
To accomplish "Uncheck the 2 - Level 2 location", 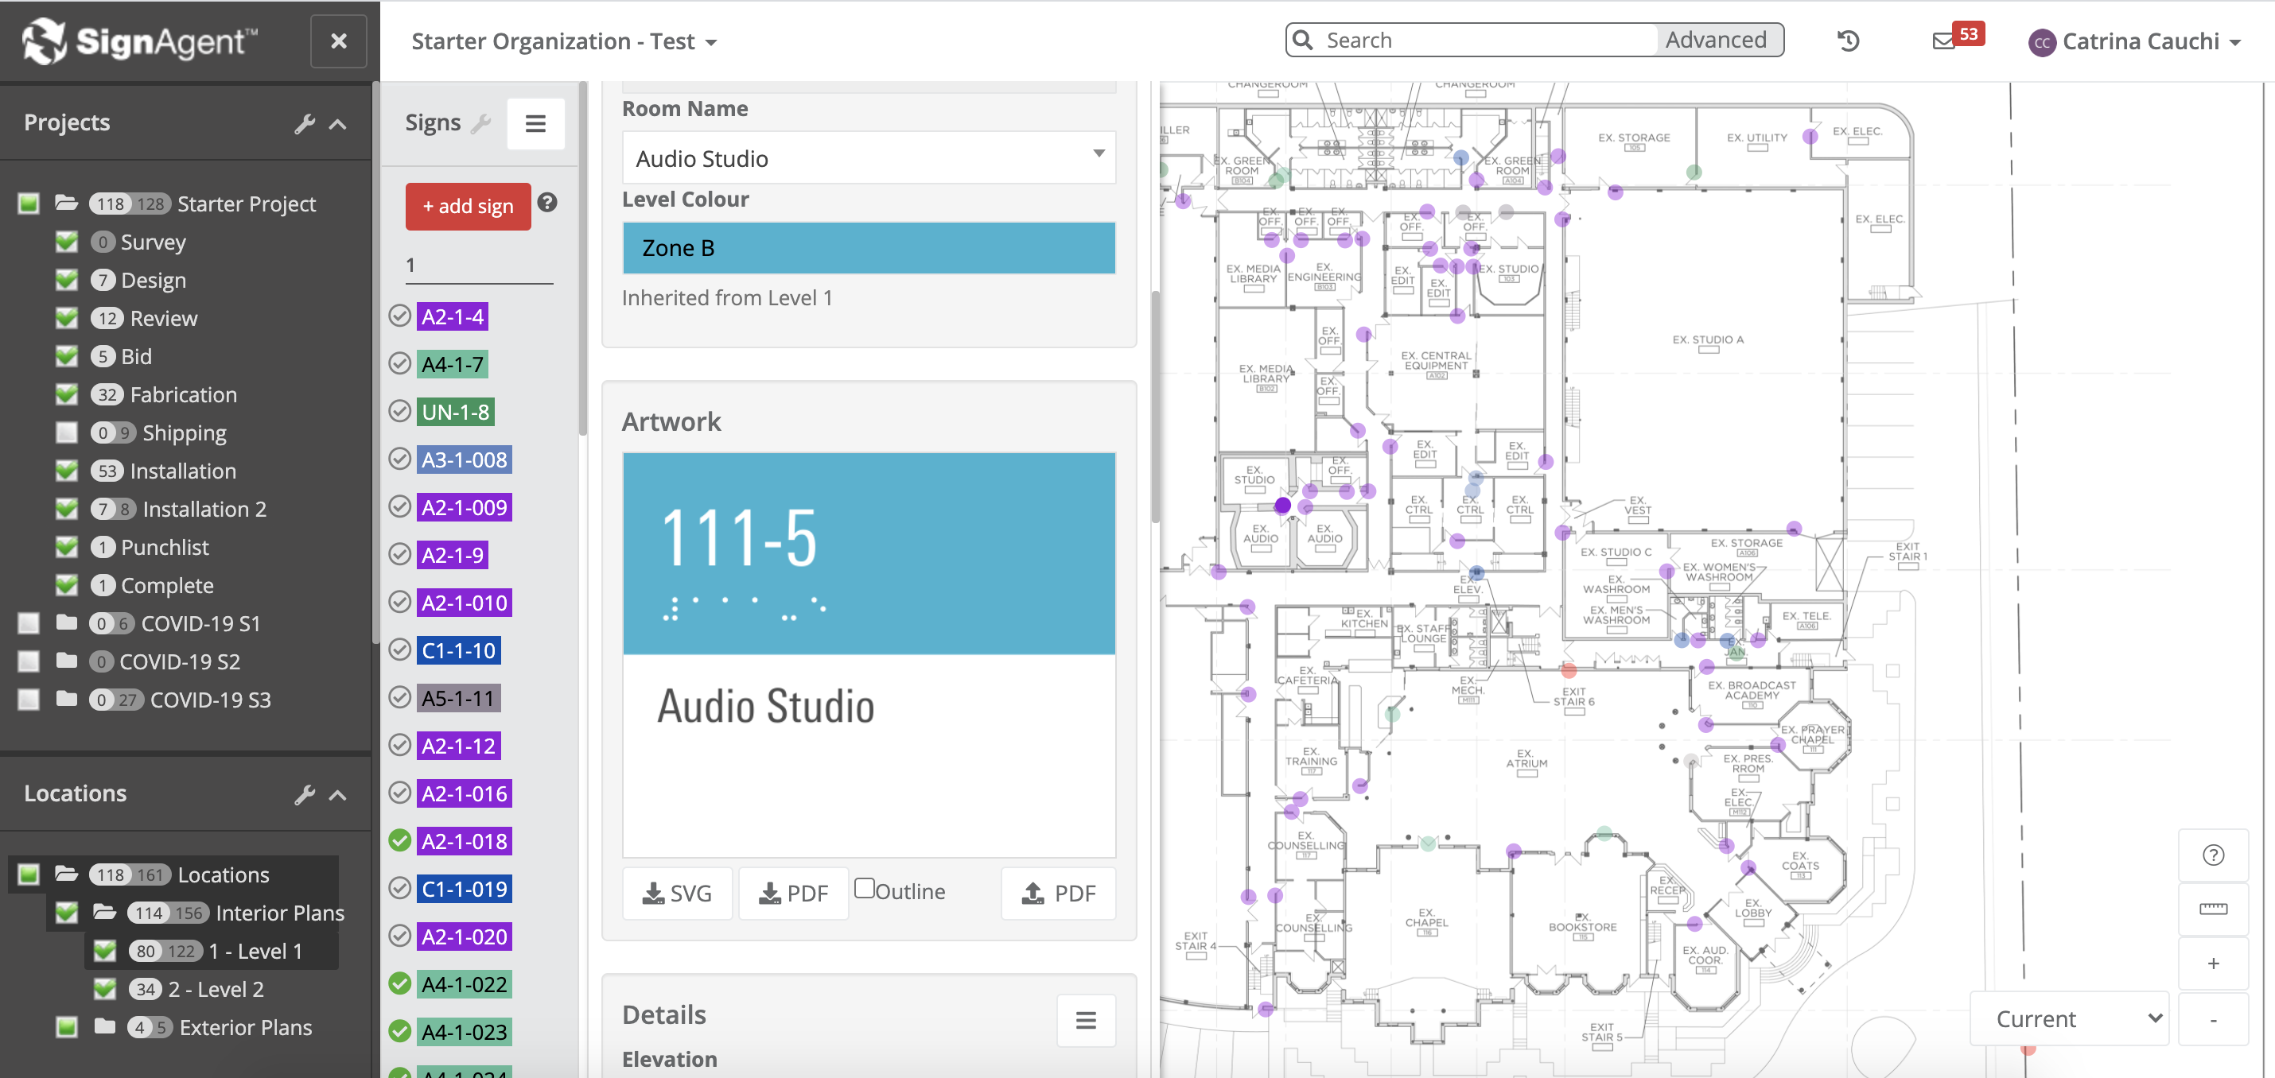I will tap(105, 989).
